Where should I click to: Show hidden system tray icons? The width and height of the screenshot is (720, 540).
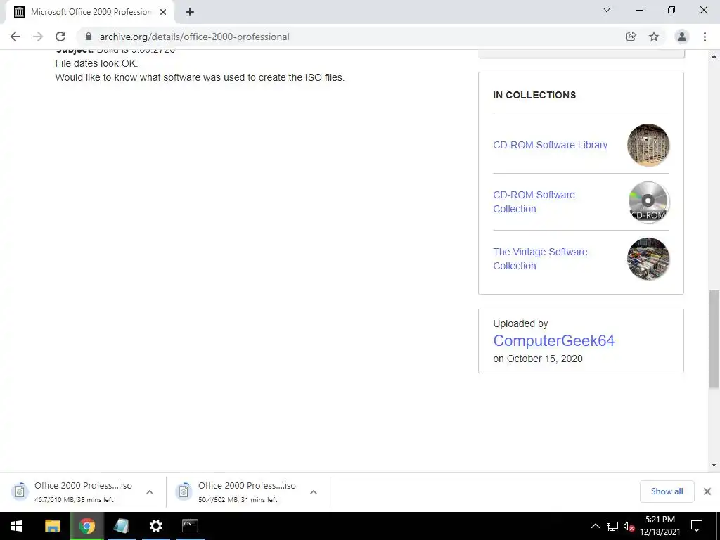click(595, 526)
